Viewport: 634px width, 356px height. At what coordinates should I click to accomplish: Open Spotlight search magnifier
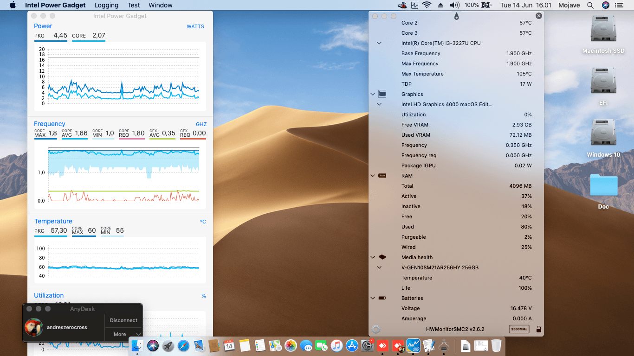pos(590,5)
